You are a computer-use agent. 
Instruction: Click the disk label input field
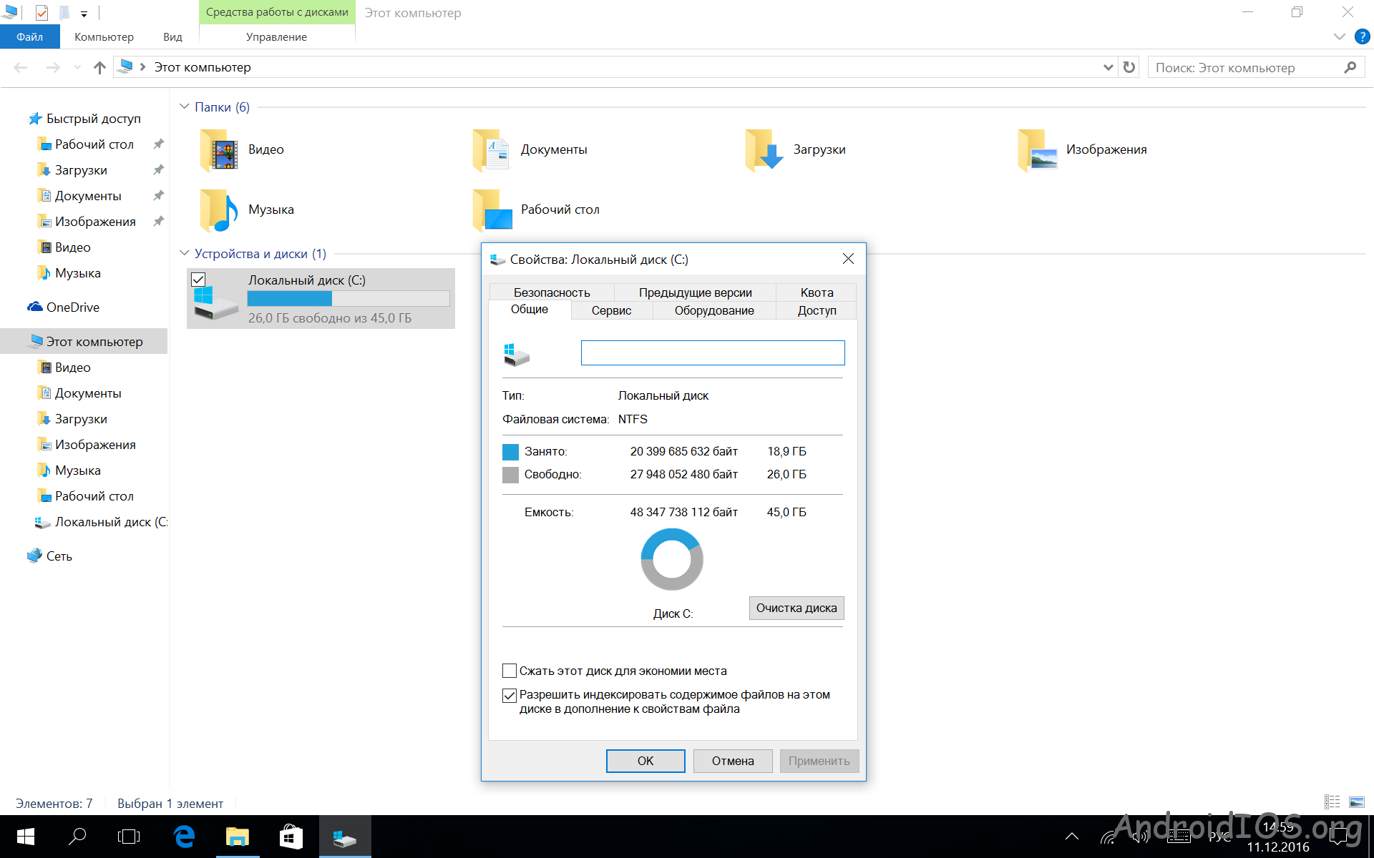pyautogui.click(x=712, y=352)
